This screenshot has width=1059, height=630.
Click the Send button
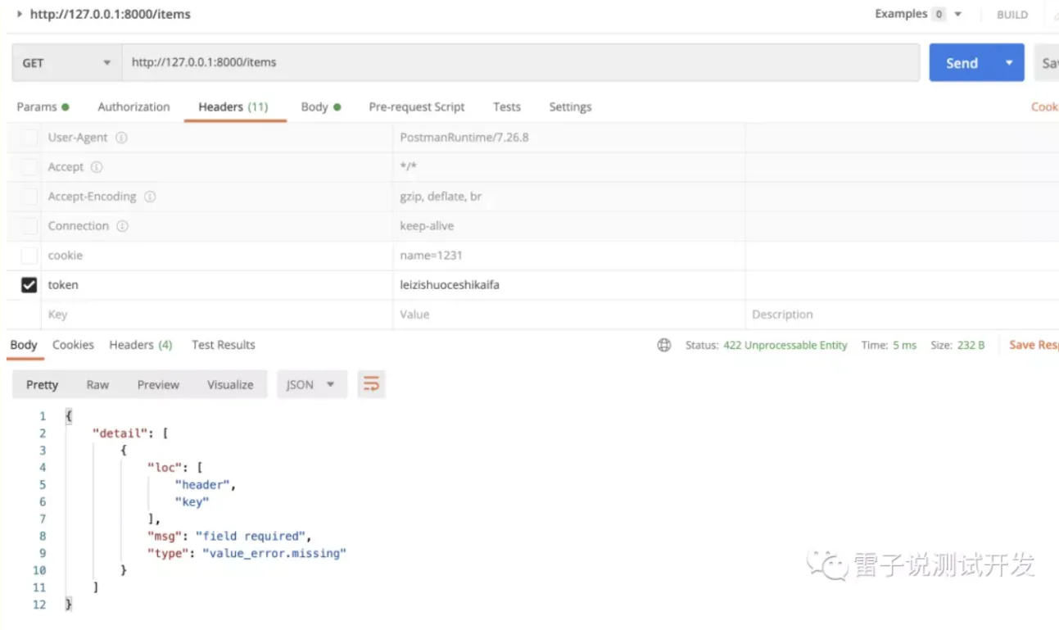pyautogui.click(x=962, y=62)
